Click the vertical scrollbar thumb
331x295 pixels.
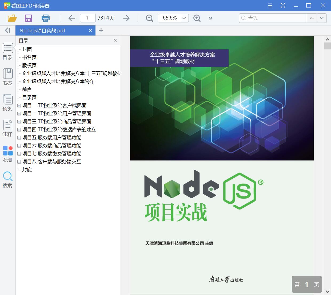(x=328, y=46)
